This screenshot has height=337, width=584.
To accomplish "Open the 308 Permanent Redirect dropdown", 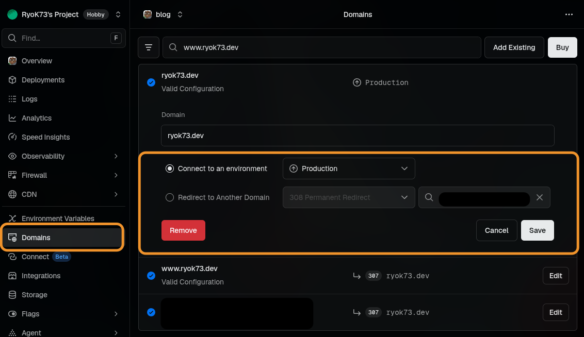I will pos(349,197).
